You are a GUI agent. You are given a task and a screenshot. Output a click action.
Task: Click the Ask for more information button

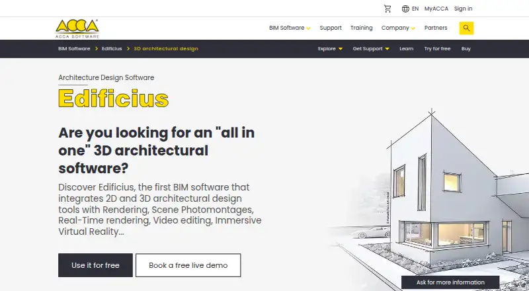[450, 282]
